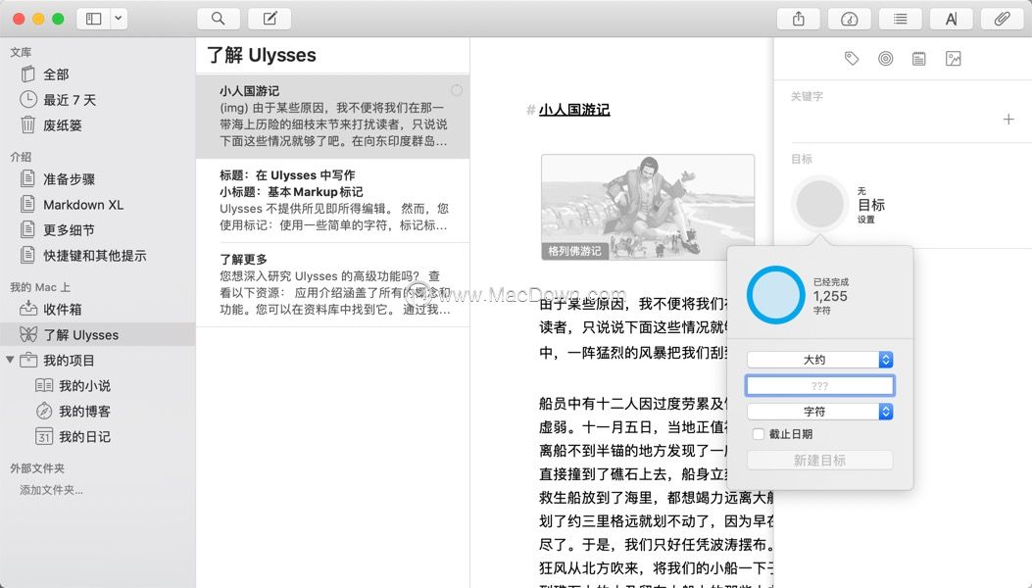Open 收件箱 inbox in sidebar
The image size is (1032, 588).
tap(97, 309)
